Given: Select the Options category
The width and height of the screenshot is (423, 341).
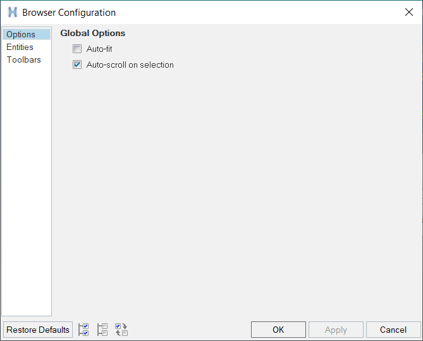Looking at the screenshot, I should pyautogui.click(x=21, y=34).
